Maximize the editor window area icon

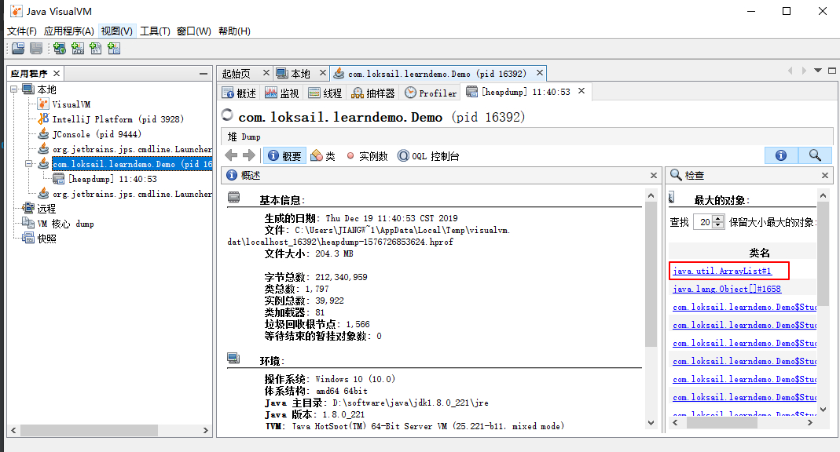[x=832, y=71]
